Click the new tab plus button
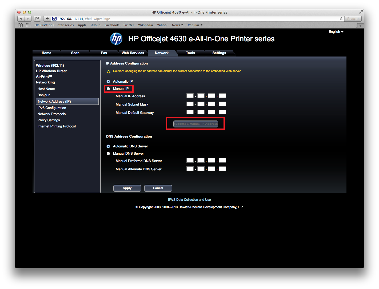379x289 pixels. pyautogui.click(x=360, y=26)
